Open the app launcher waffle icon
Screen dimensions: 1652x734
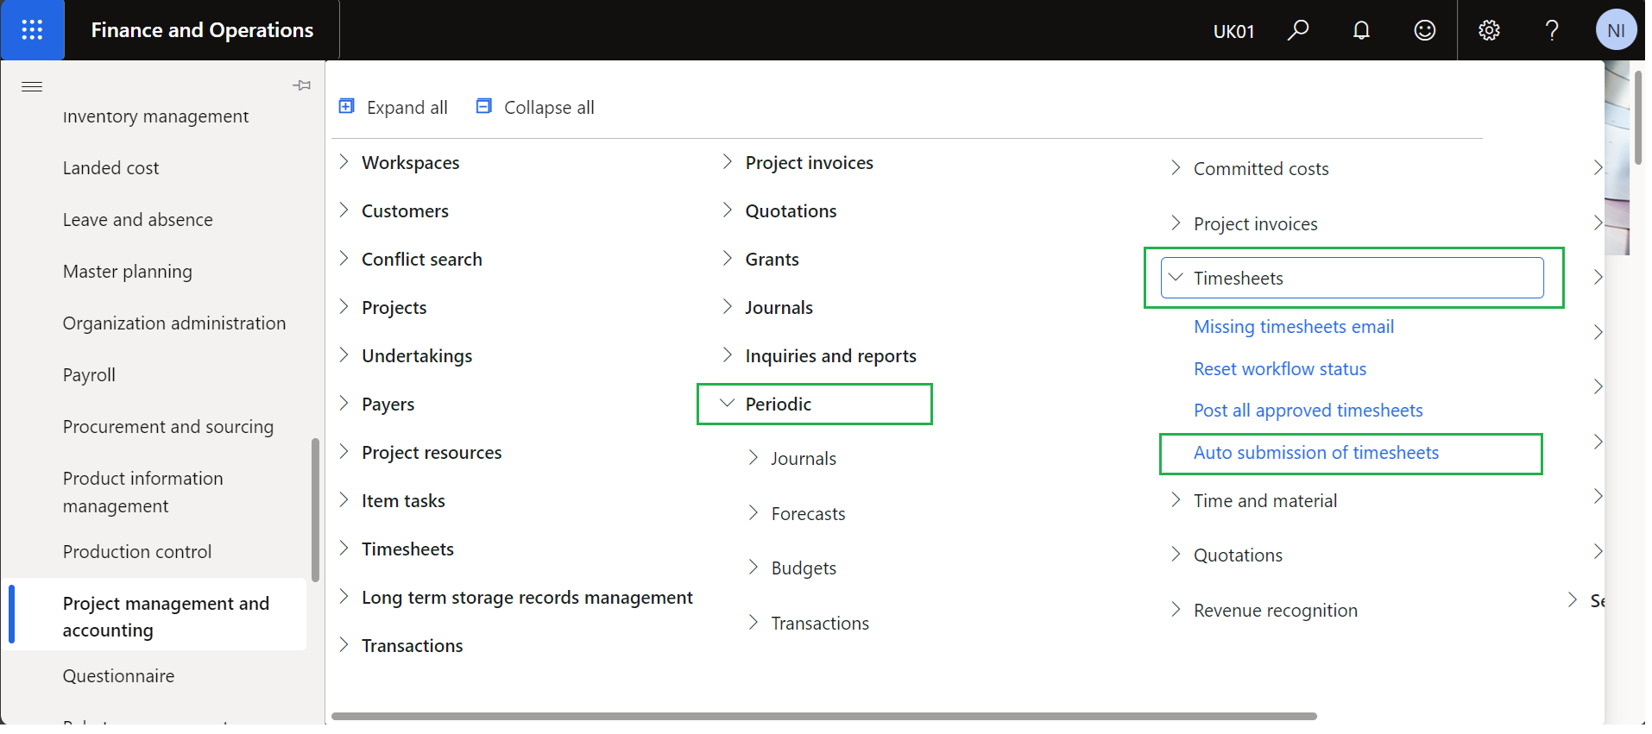point(32,30)
